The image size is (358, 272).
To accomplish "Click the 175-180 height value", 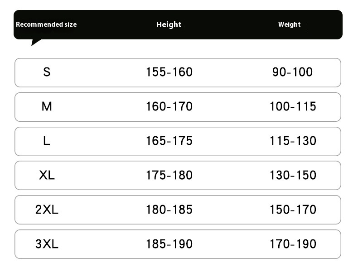I will [x=169, y=175].
